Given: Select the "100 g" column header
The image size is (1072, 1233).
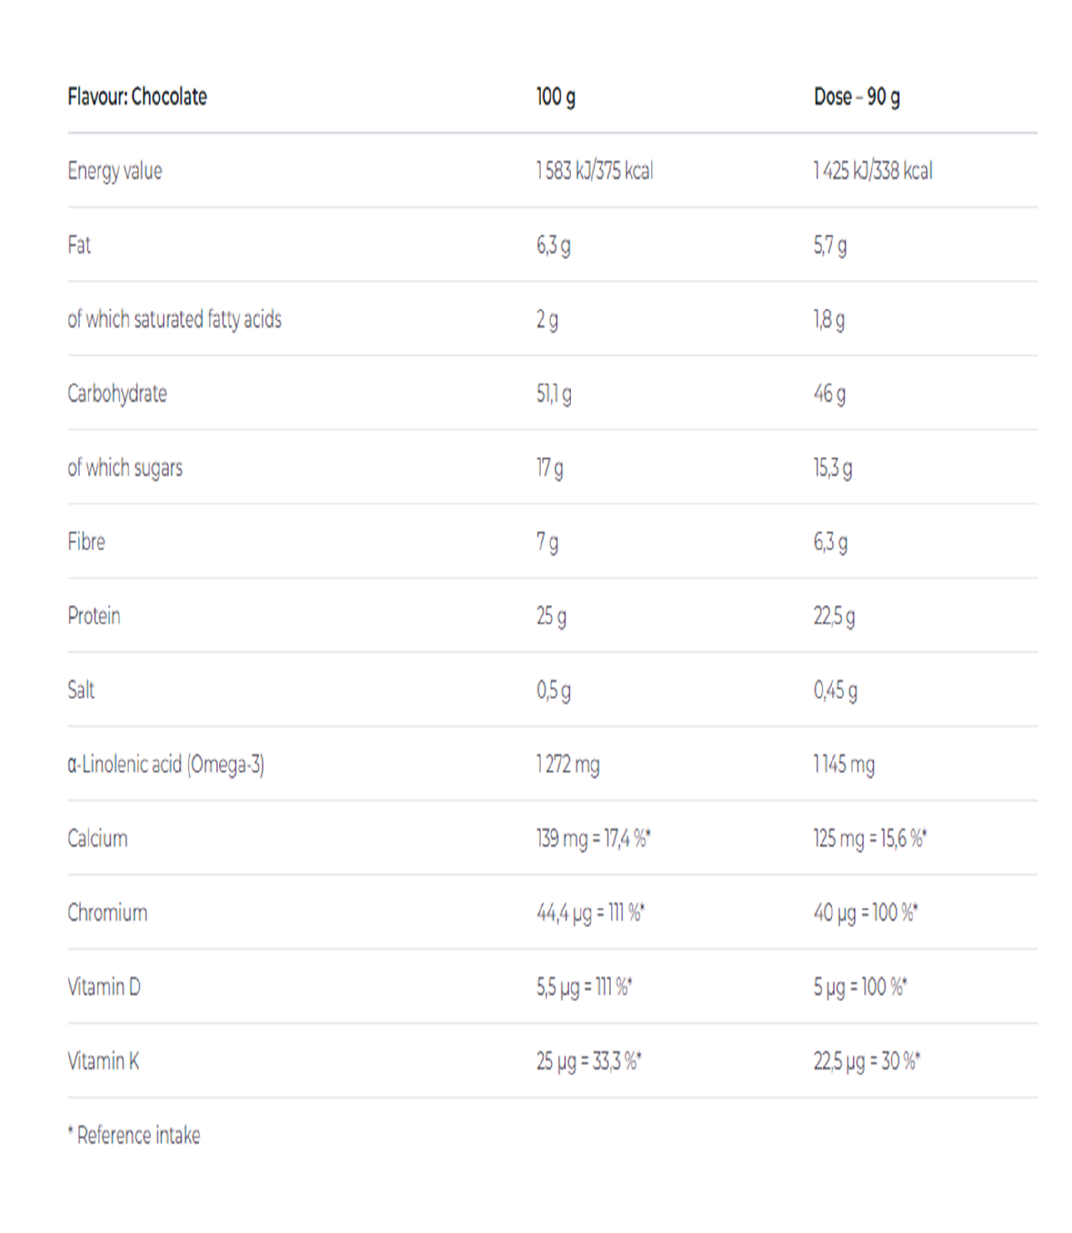Looking at the screenshot, I should (555, 97).
